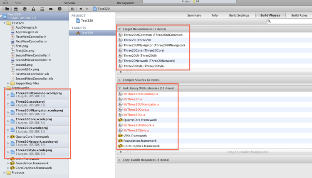
Task: Click the Test320 project icon in PROJECT section
Action: click(x=78, y=20)
